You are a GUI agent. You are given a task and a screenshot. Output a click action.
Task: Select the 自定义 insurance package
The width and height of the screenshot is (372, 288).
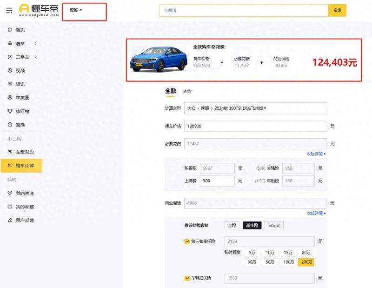click(274, 225)
